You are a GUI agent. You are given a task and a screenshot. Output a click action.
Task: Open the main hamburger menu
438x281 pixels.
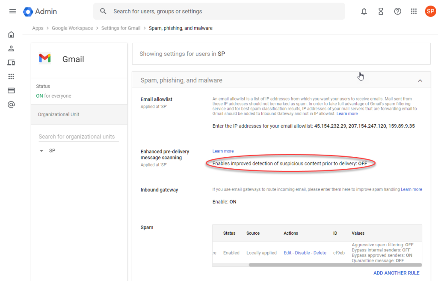click(12, 11)
